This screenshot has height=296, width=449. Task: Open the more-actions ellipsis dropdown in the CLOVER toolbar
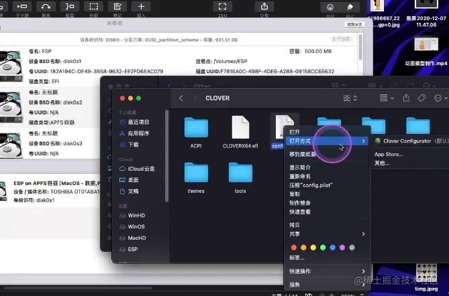[441, 98]
